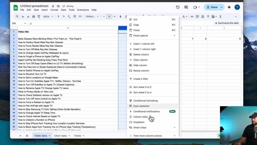This screenshot has height=145, width=257.
Task: Search the menus magnifier icon
Action: (x=17, y=16)
